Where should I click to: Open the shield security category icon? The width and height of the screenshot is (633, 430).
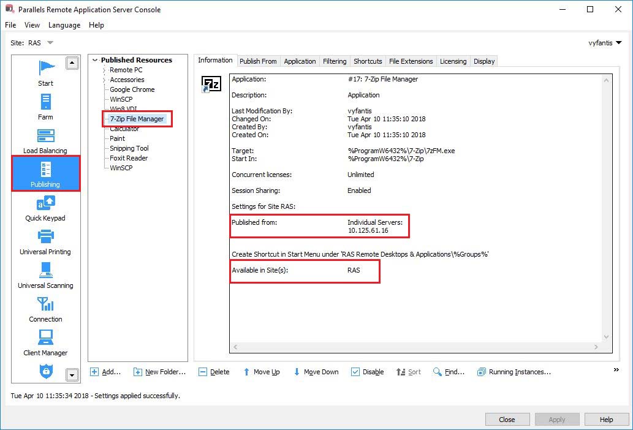(46, 371)
